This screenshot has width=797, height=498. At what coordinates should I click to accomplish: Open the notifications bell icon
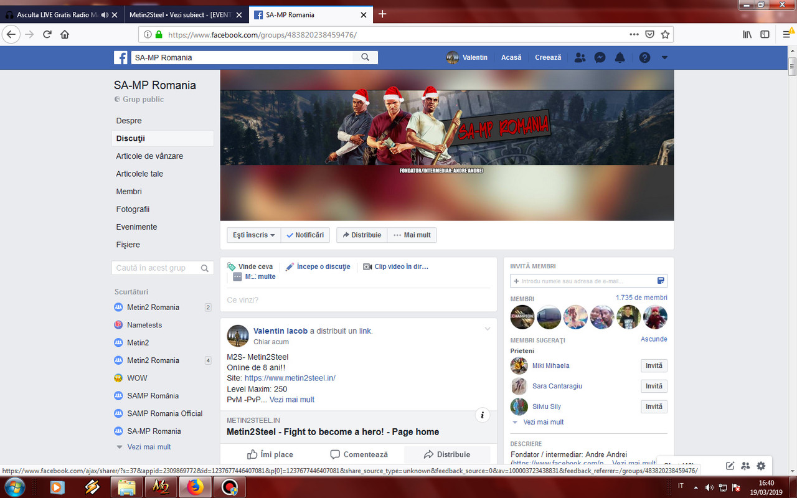click(620, 57)
